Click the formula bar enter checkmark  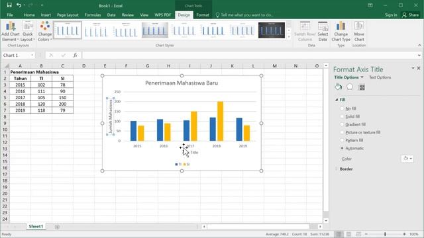tap(64, 55)
